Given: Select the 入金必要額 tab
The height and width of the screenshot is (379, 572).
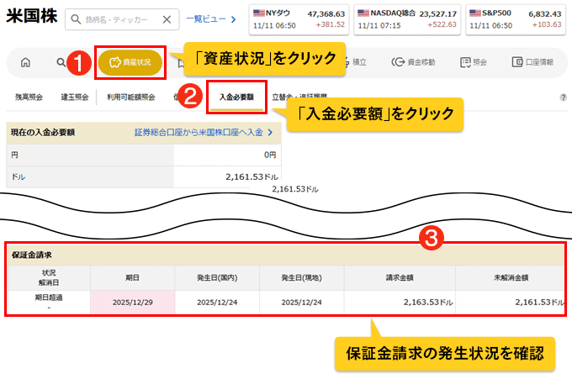Looking at the screenshot, I should [236, 97].
